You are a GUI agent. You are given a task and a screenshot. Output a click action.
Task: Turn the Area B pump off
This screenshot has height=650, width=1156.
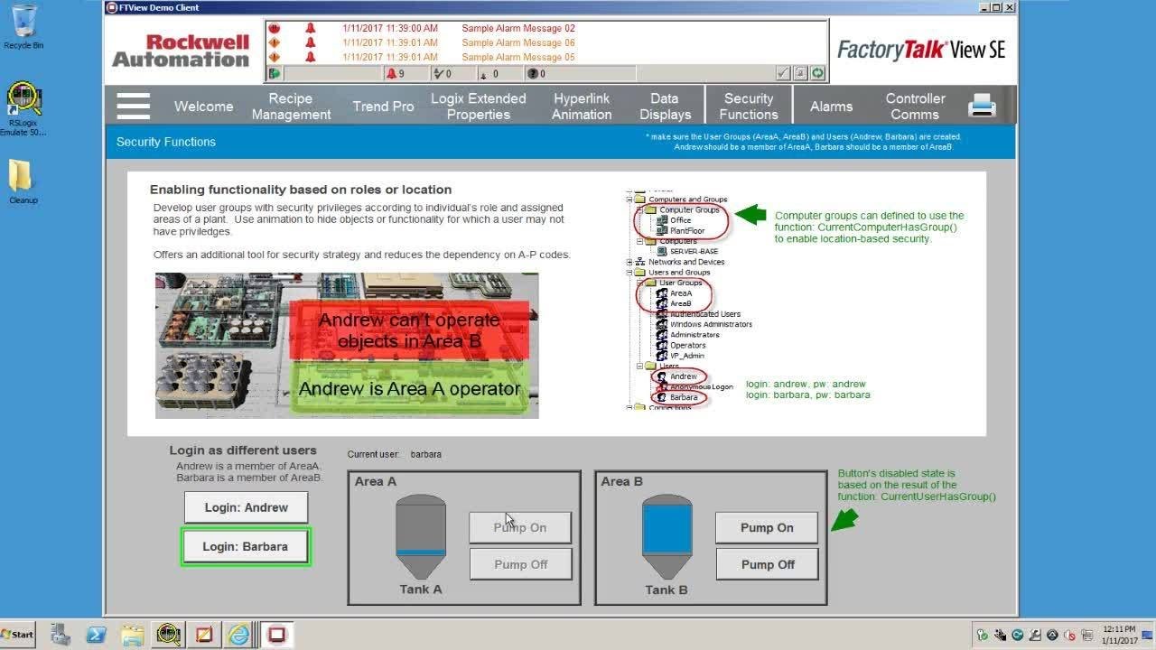point(767,564)
